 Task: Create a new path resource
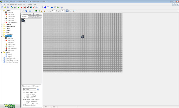pyautogui.click(x=34, y=8)
